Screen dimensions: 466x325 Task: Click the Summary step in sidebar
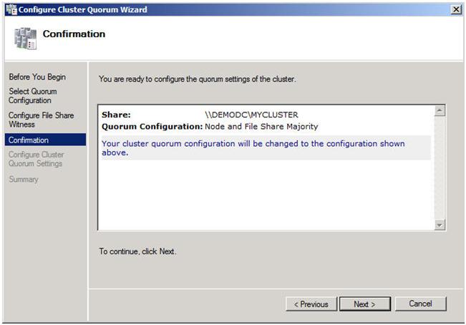(x=24, y=179)
